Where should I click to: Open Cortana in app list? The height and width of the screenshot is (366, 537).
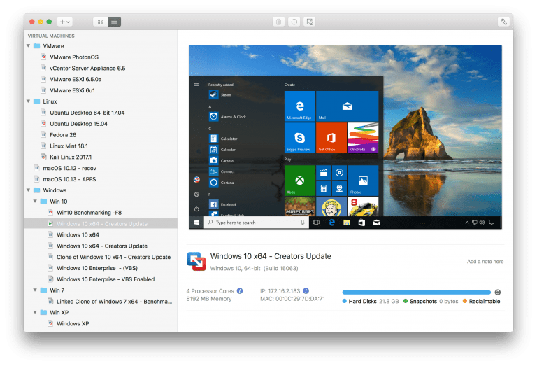pyautogui.click(x=222, y=183)
